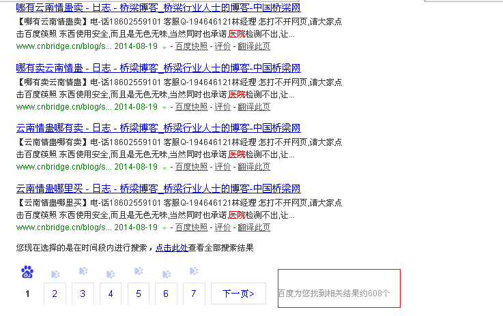
Task: Click URL www.cnbridge.cn/blog/s... of 哪有卖云南情蛊 result
Action: point(64,107)
